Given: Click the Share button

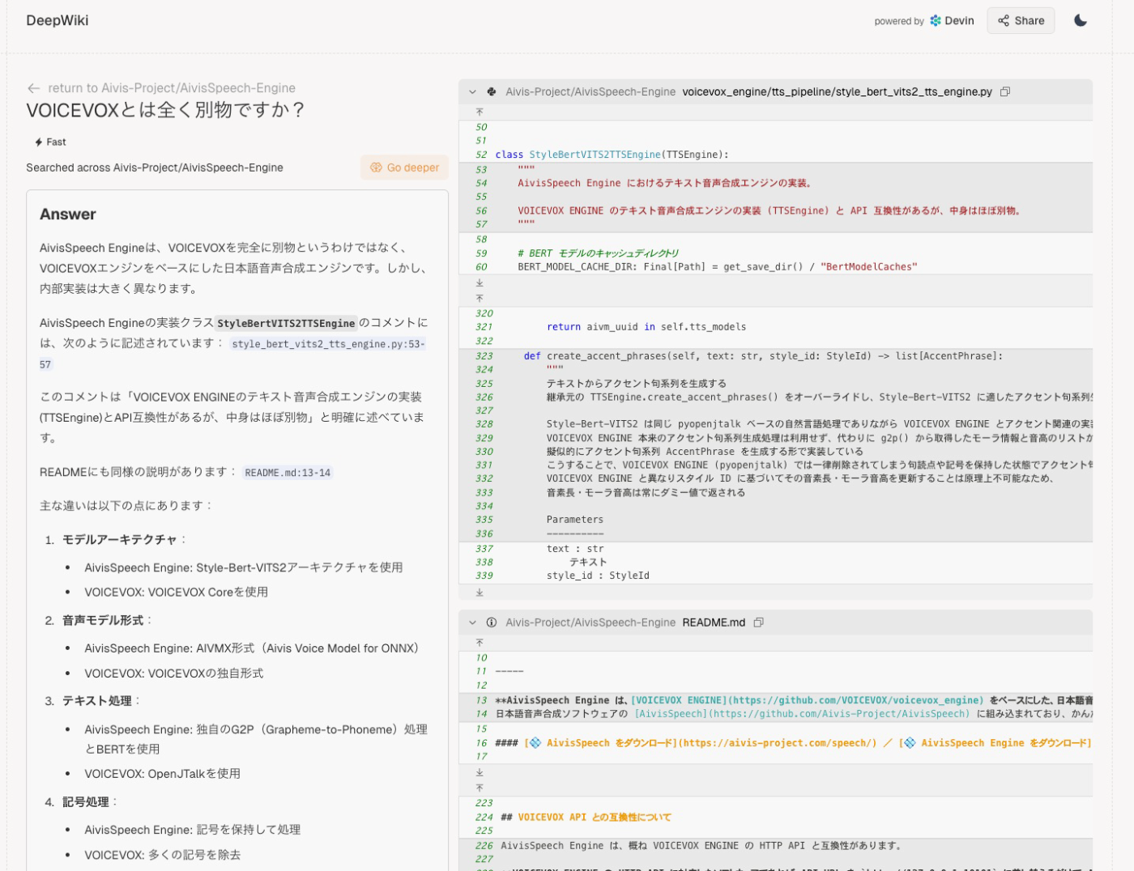Looking at the screenshot, I should 1021,20.
